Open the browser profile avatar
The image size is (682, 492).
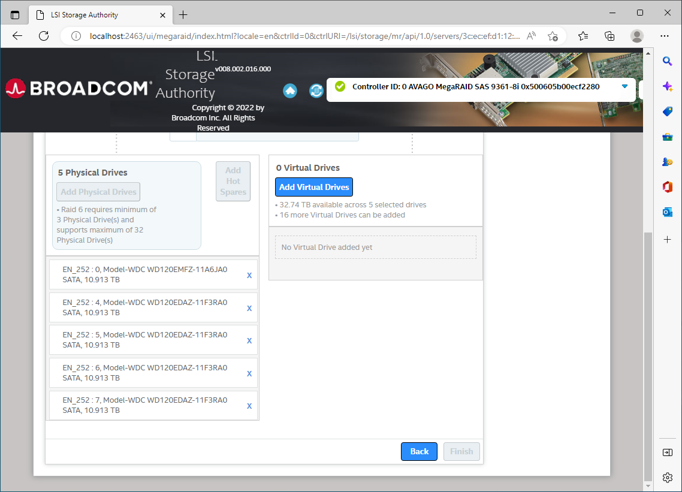pyautogui.click(x=637, y=36)
